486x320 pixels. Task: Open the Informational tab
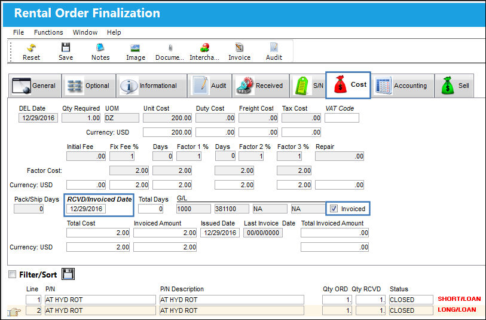tap(152, 86)
